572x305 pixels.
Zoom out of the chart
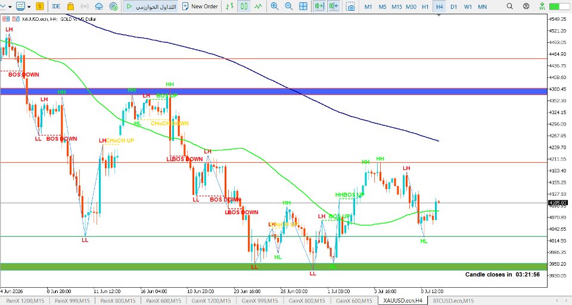click(x=288, y=6)
